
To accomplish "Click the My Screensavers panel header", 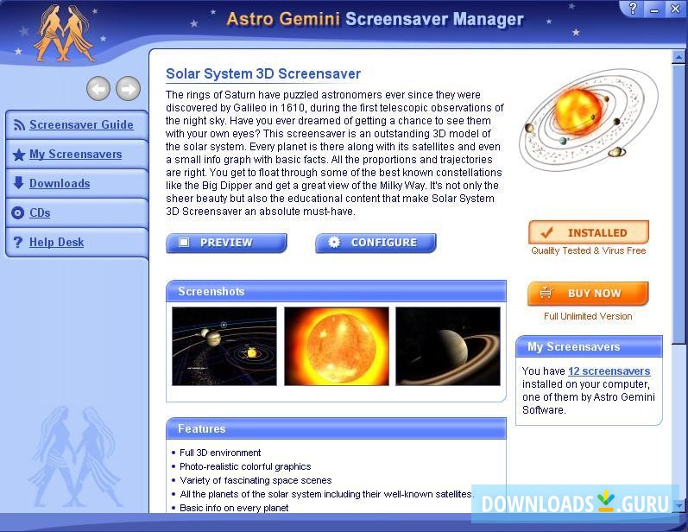I will pyautogui.click(x=589, y=347).
